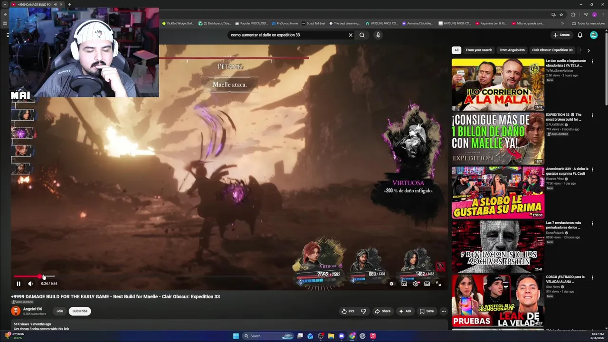Open options for Le dan cuello a importante video
Screen dimensions: 608x342
(x=592, y=61)
